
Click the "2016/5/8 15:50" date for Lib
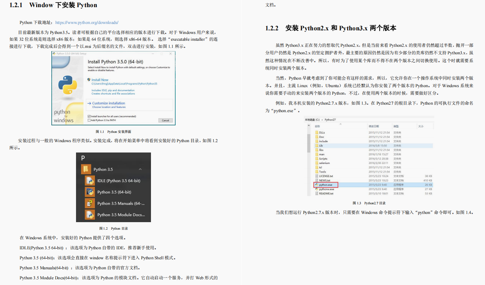pos(378,146)
